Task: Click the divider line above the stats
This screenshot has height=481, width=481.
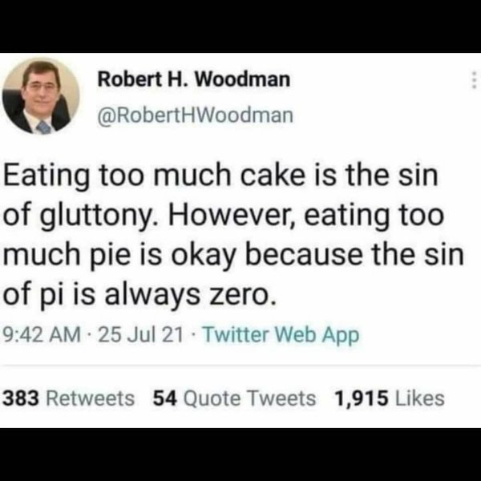Action: [240, 366]
